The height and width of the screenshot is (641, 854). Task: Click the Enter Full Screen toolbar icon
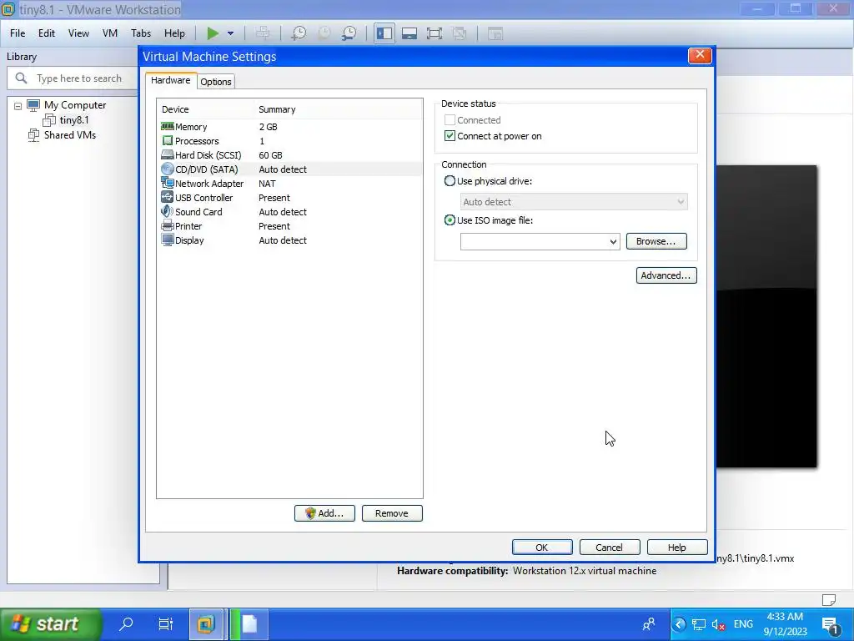point(434,33)
